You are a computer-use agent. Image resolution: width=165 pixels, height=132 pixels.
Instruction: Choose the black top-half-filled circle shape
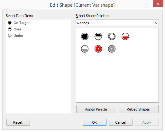tap(98, 37)
